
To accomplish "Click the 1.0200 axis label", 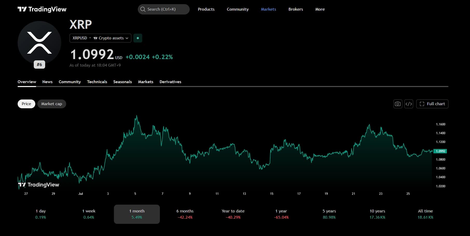I will [441, 186].
